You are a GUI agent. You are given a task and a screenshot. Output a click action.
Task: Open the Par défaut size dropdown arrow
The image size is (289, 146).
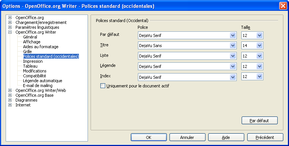(x=260, y=35)
